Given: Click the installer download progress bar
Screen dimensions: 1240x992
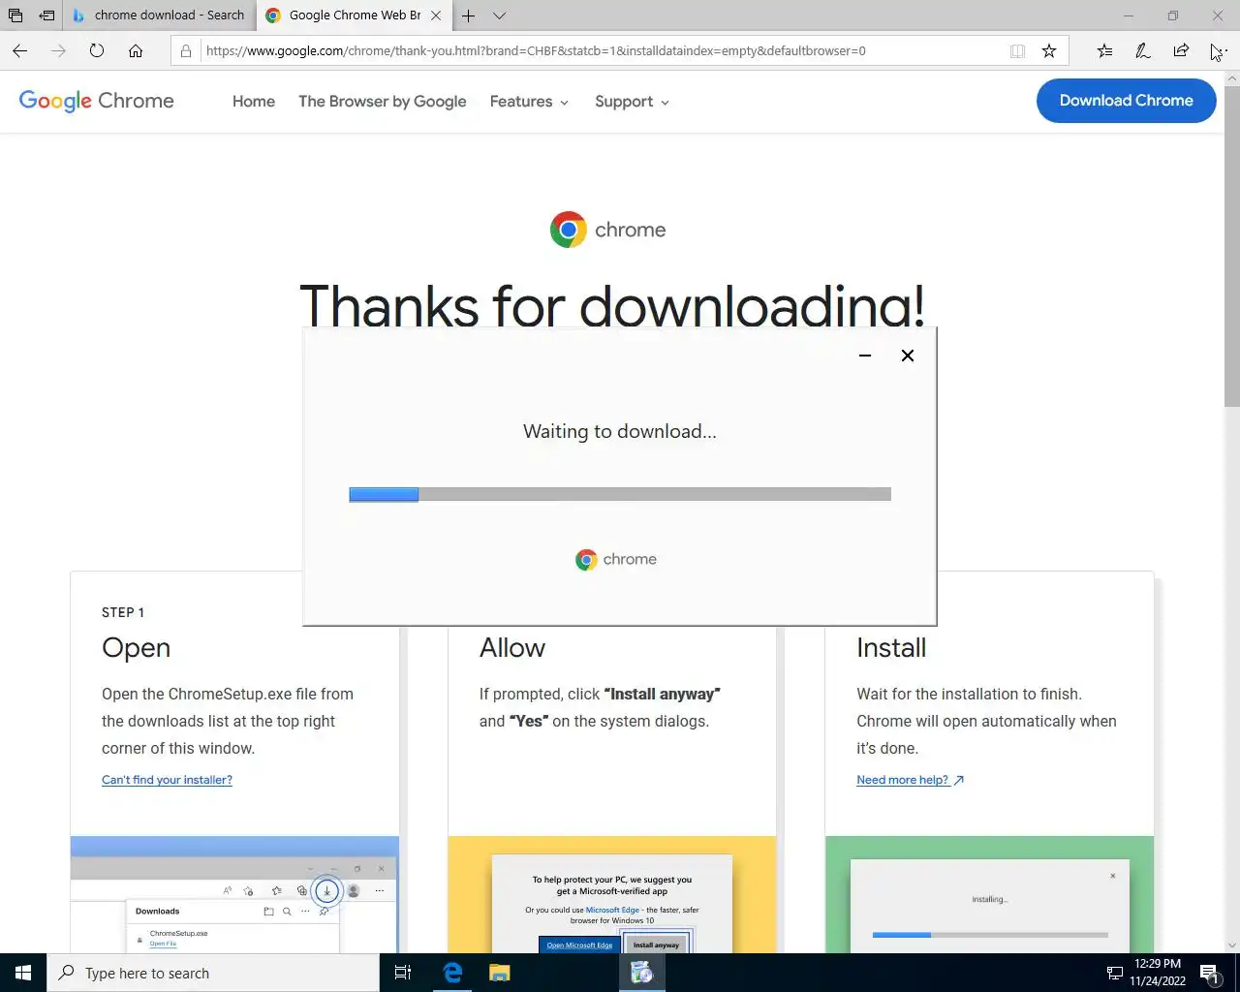Looking at the screenshot, I should [620, 494].
